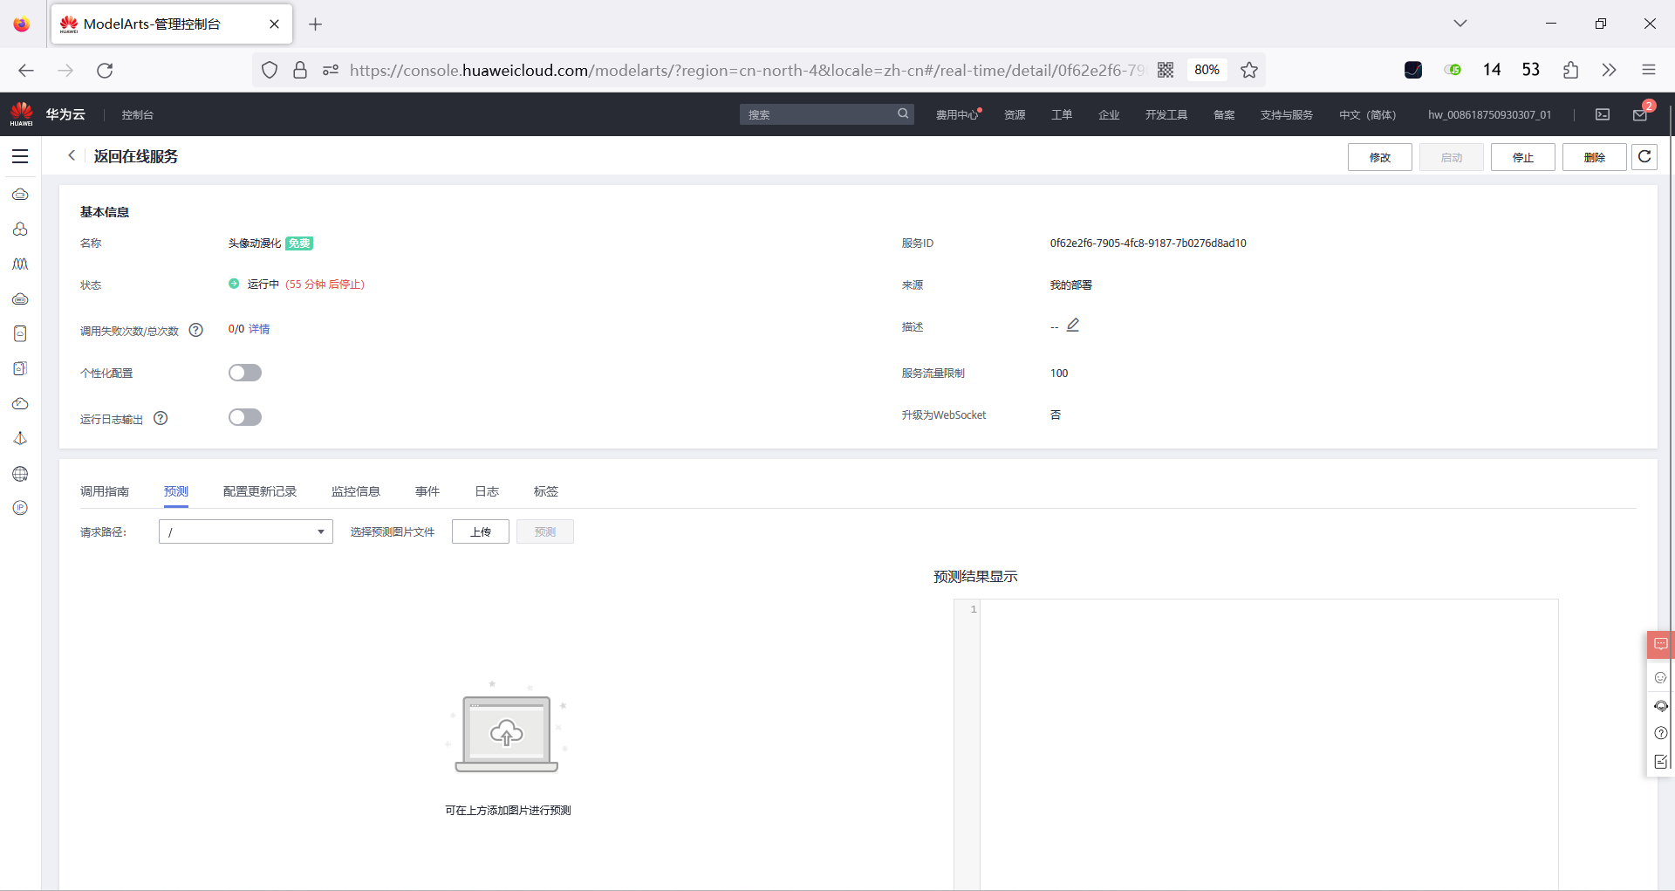Screen dimensions: 1675x891
Task: Show more toolbar tools via double chevron
Action: [1610, 70]
